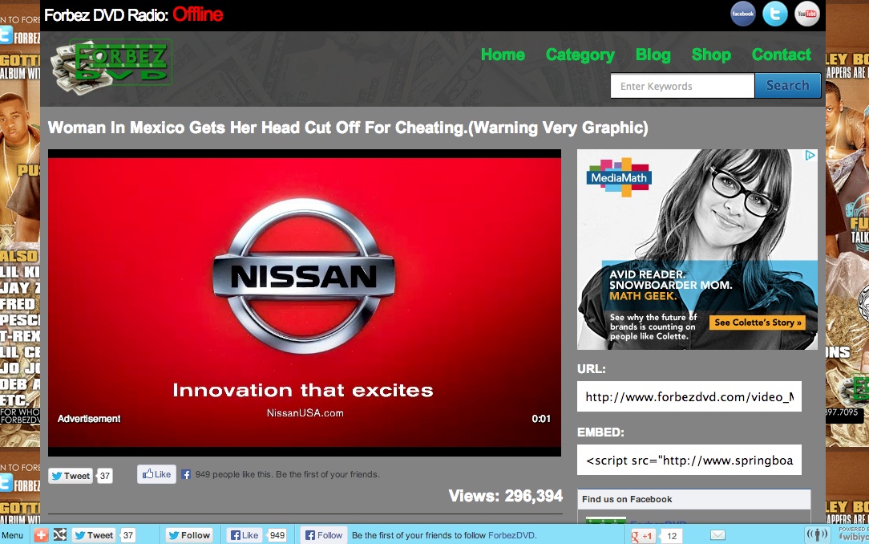The width and height of the screenshot is (869, 544).
Task: Navigate to the Blog page
Action: 653,55
